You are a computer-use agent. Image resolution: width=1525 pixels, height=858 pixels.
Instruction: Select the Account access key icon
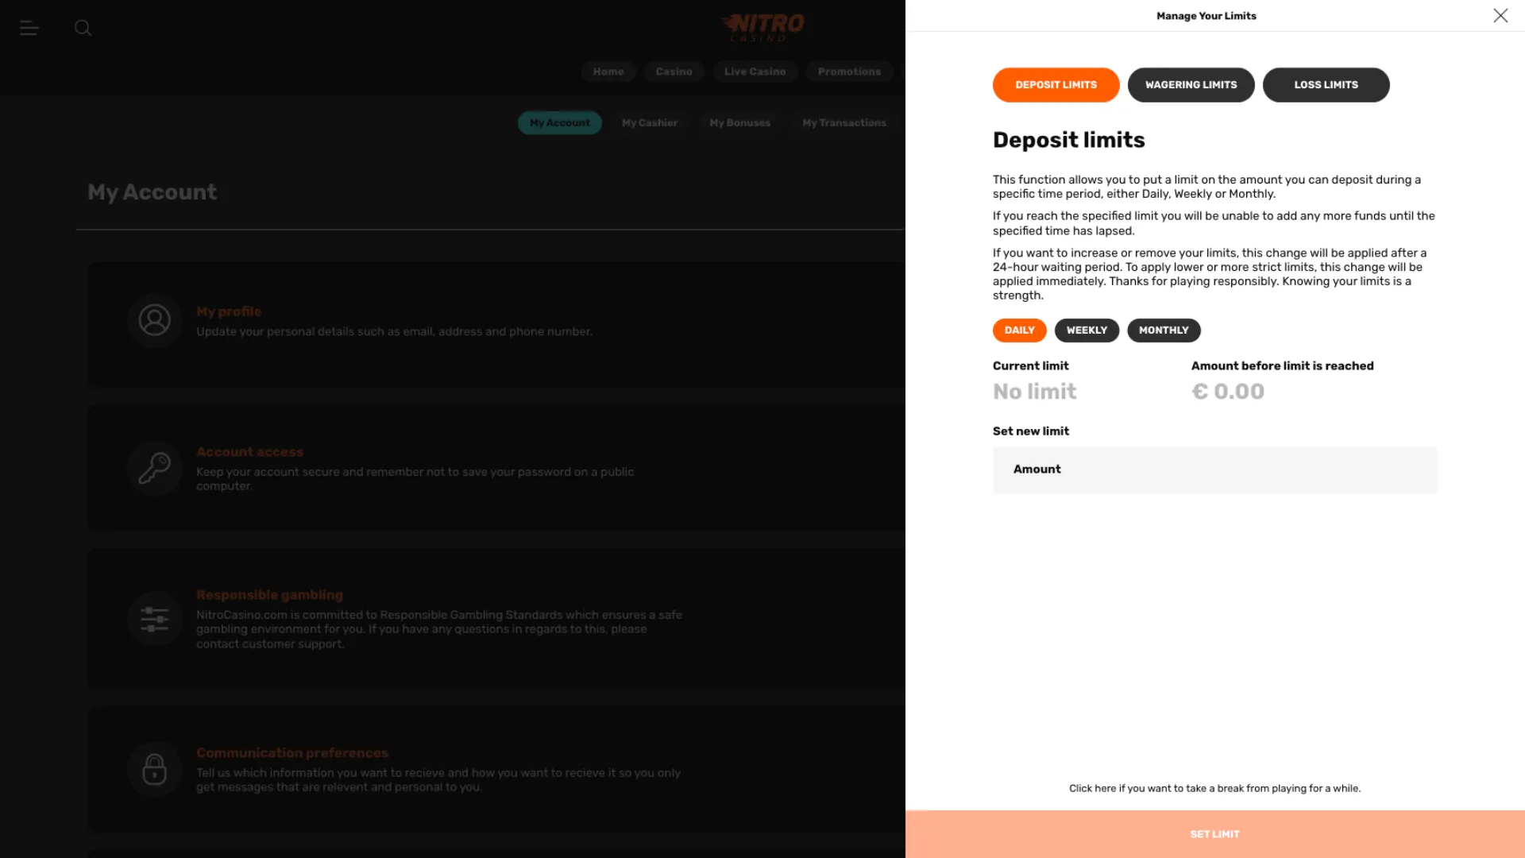pos(154,469)
